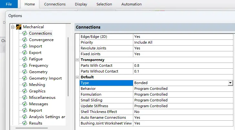
Task: Click the checkmark icon beside Export
Action: (25, 52)
